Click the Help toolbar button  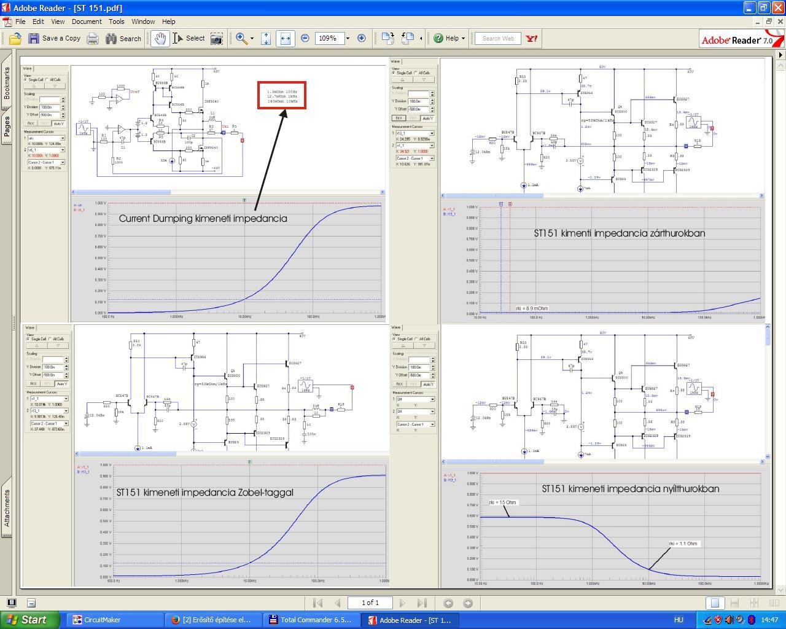pyautogui.click(x=446, y=39)
